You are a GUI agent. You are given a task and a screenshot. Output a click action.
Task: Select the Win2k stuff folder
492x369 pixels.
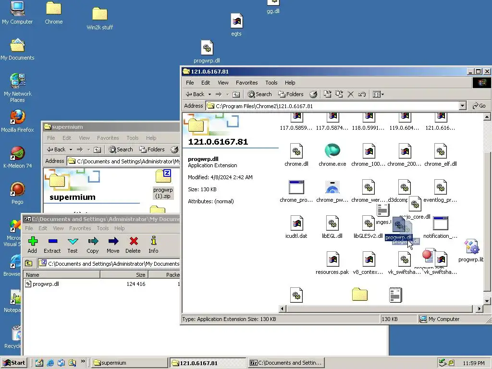(x=100, y=19)
